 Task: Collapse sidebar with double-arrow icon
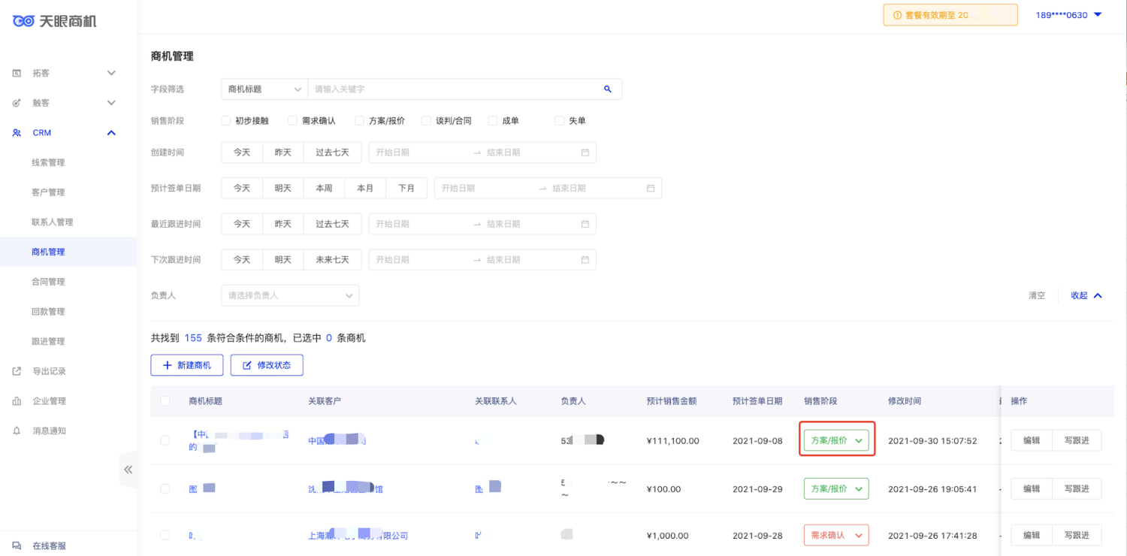(x=128, y=470)
